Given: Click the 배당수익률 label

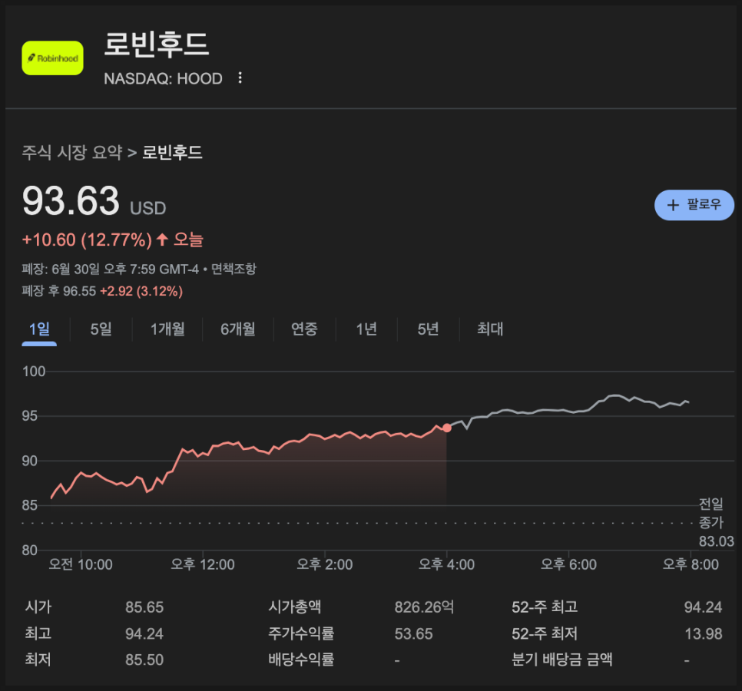Looking at the screenshot, I should [x=301, y=660].
